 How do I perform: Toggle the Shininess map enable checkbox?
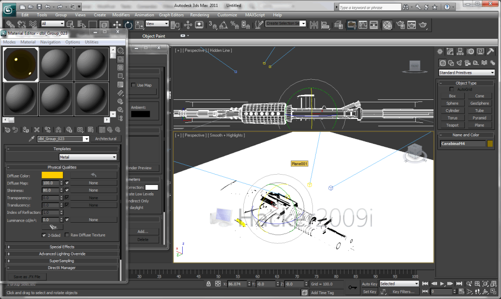pyautogui.click(x=67, y=190)
